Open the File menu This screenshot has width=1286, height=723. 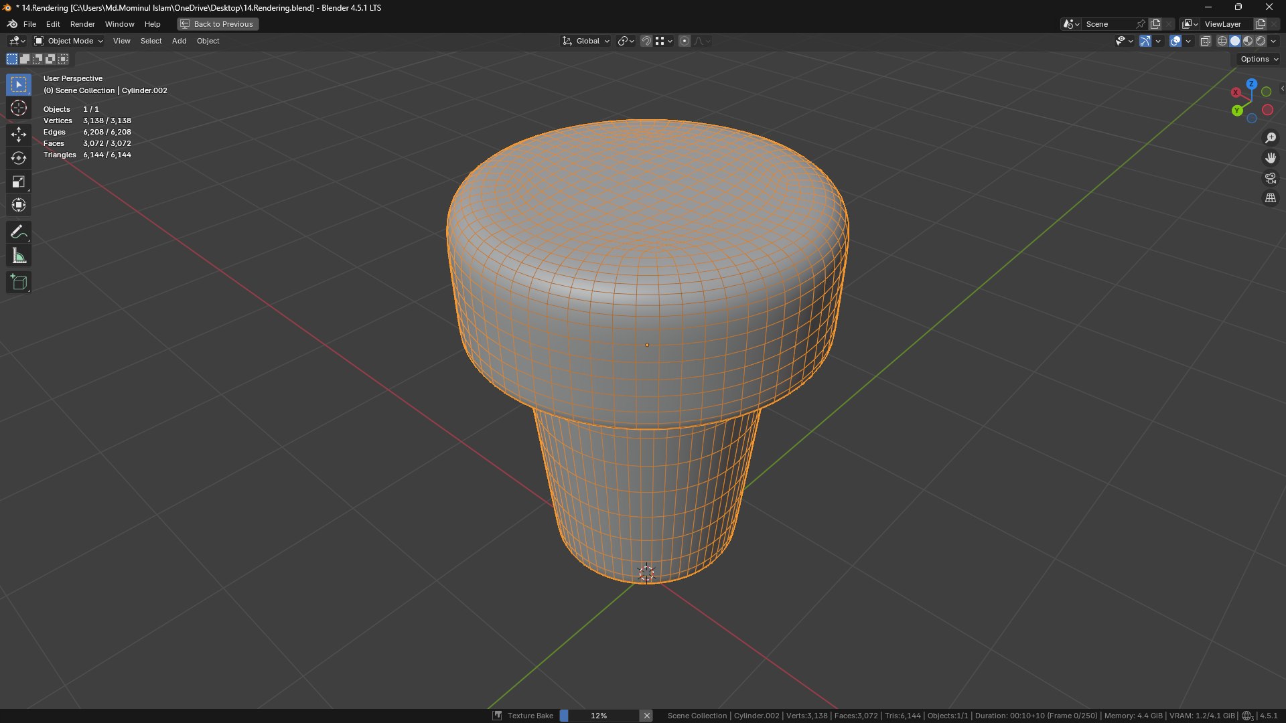pos(29,24)
